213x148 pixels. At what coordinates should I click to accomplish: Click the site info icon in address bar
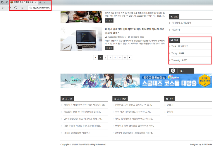click(31, 8)
